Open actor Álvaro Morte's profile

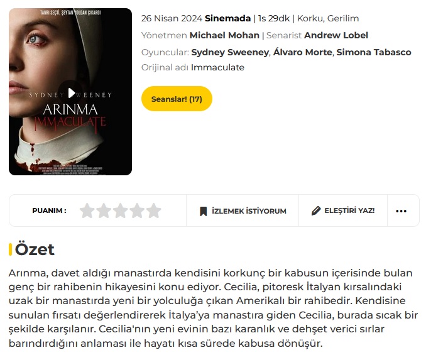point(303,52)
